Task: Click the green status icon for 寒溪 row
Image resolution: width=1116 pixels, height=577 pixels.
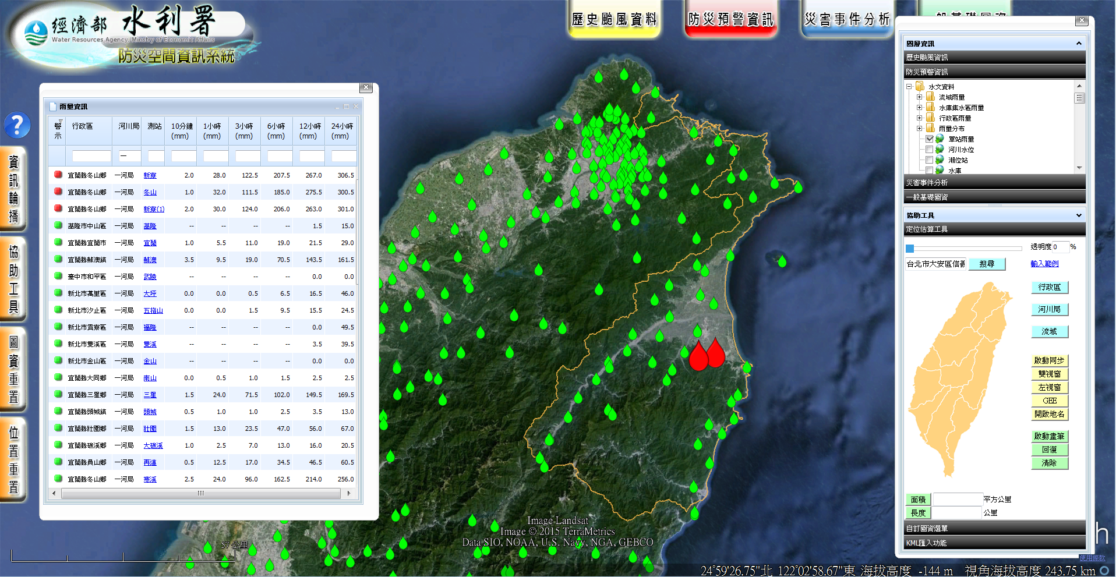Action: coord(58,479)
